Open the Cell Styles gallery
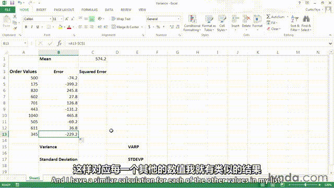The height and width of the screenshot is (188, 334). tap(222, 23)
